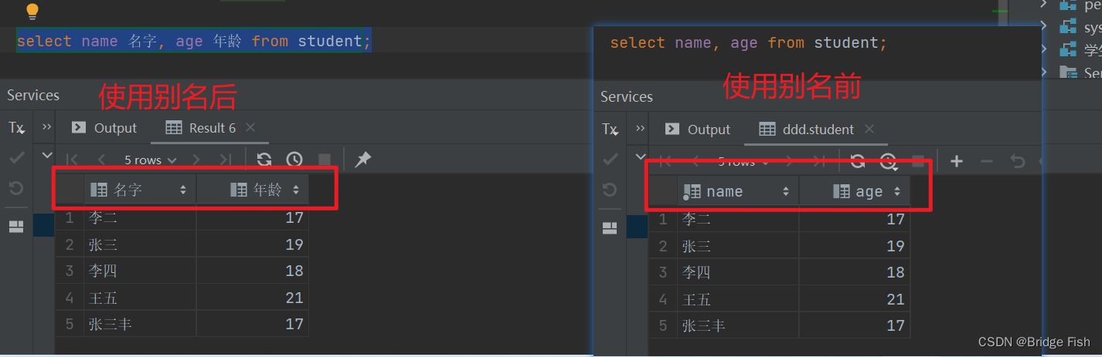1102x357 pixels.
Task: Select cell 王五 in Result 6 grid
Action: point(140,297)
